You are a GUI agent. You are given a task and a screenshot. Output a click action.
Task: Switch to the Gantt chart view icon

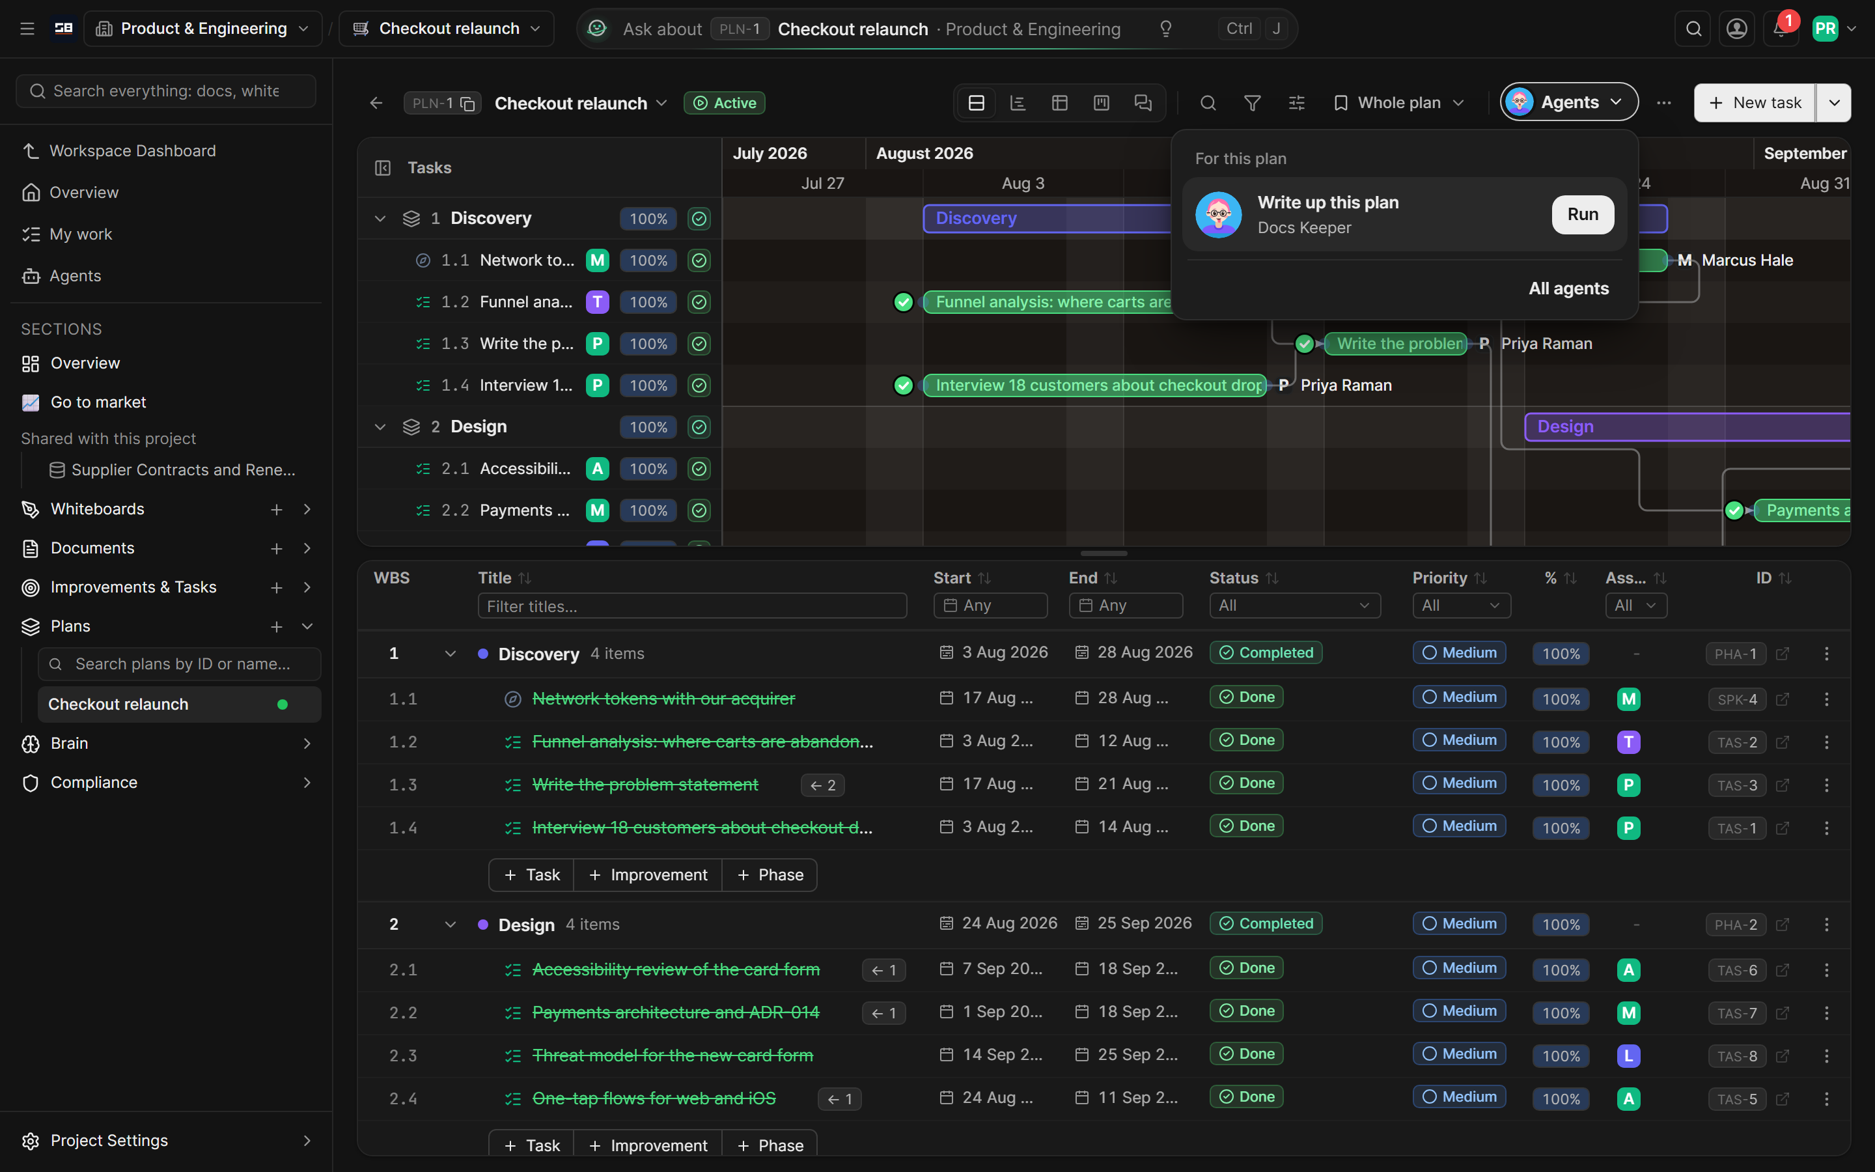(1018, 103)
